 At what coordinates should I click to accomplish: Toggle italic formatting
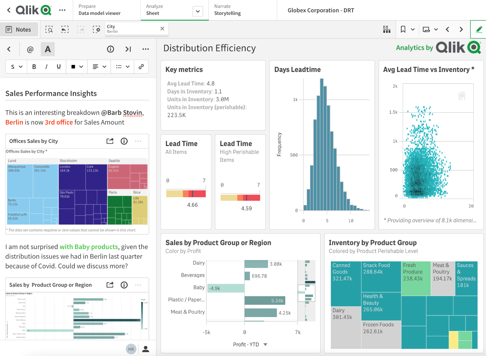(46, 66)
